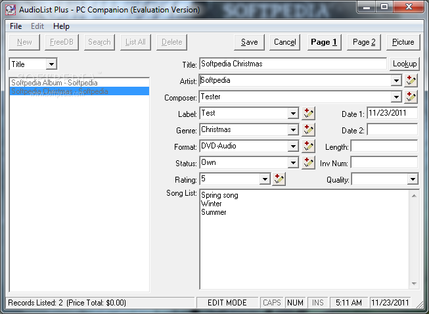429x314 pixels.
Task: Click the EDIT MODE status bar panel
Action: click(x=227, y=303)
